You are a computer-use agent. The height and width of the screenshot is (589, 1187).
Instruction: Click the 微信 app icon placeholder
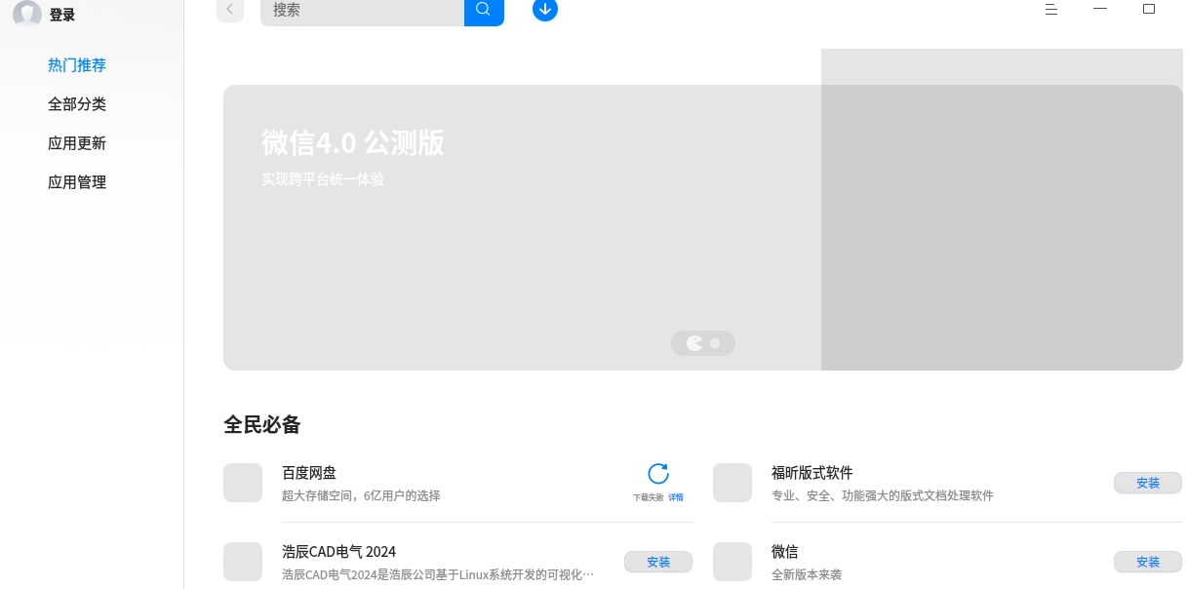pyautogui.click(x=732, y=562)
